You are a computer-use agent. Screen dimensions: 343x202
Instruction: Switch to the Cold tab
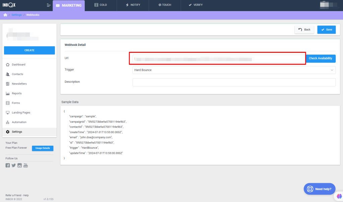click(x=100, y=5)
